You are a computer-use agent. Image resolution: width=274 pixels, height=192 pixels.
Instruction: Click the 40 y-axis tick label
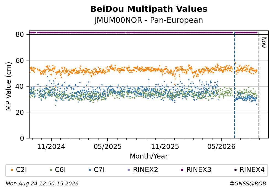point(20,86)
